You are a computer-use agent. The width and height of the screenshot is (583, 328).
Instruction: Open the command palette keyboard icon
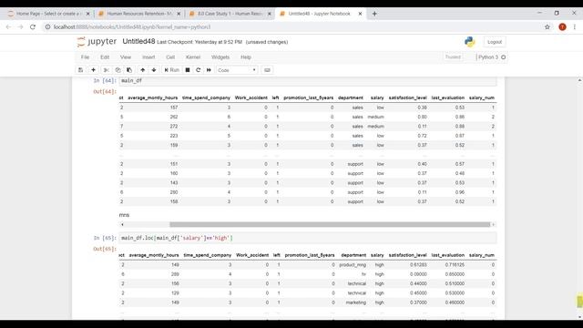coord(267,70)
